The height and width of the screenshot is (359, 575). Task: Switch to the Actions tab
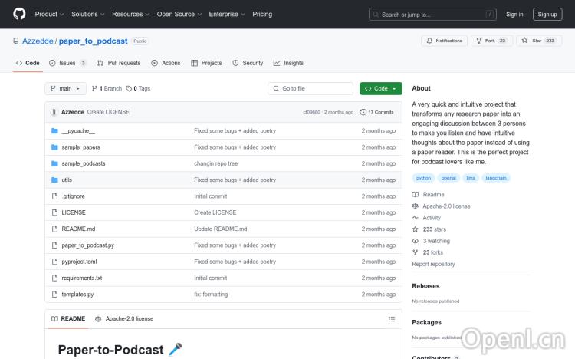click(166, 63)
